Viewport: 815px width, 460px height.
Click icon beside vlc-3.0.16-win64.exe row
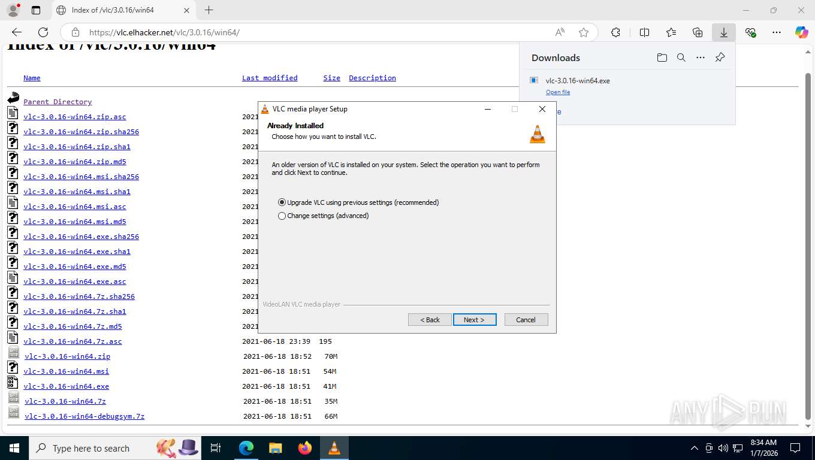[13, 382]
